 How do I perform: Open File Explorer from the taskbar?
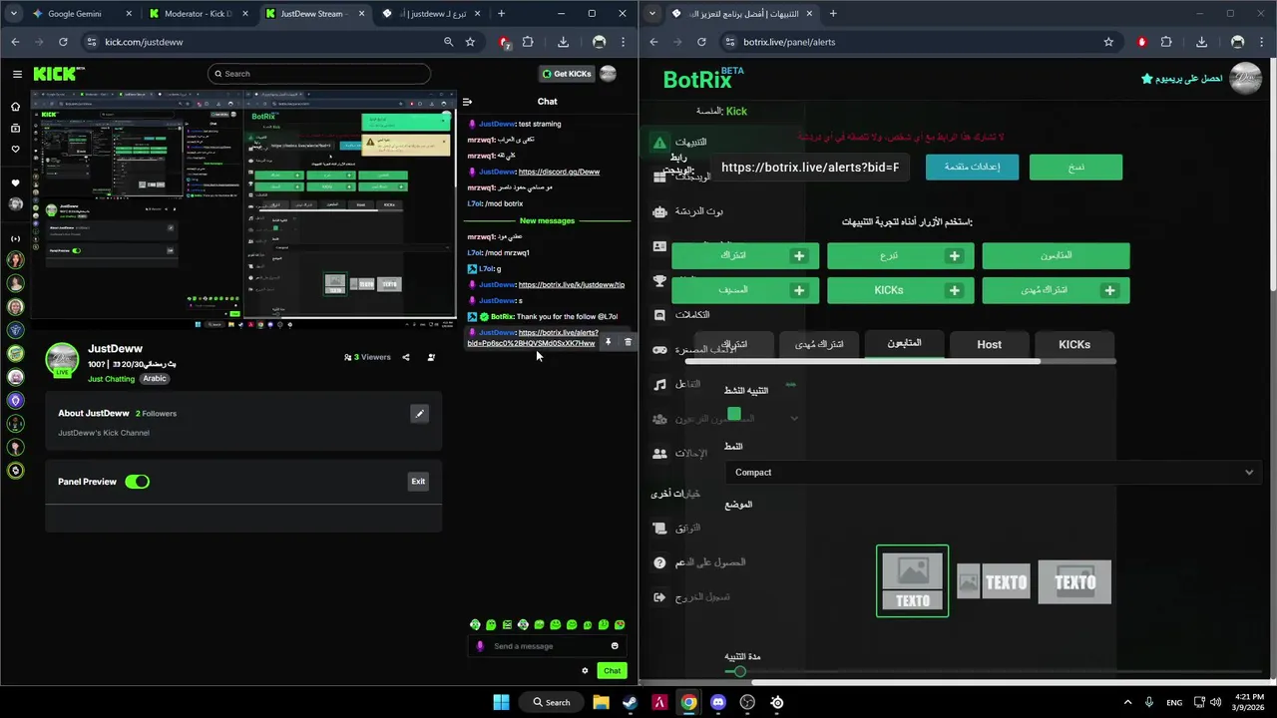601,702
